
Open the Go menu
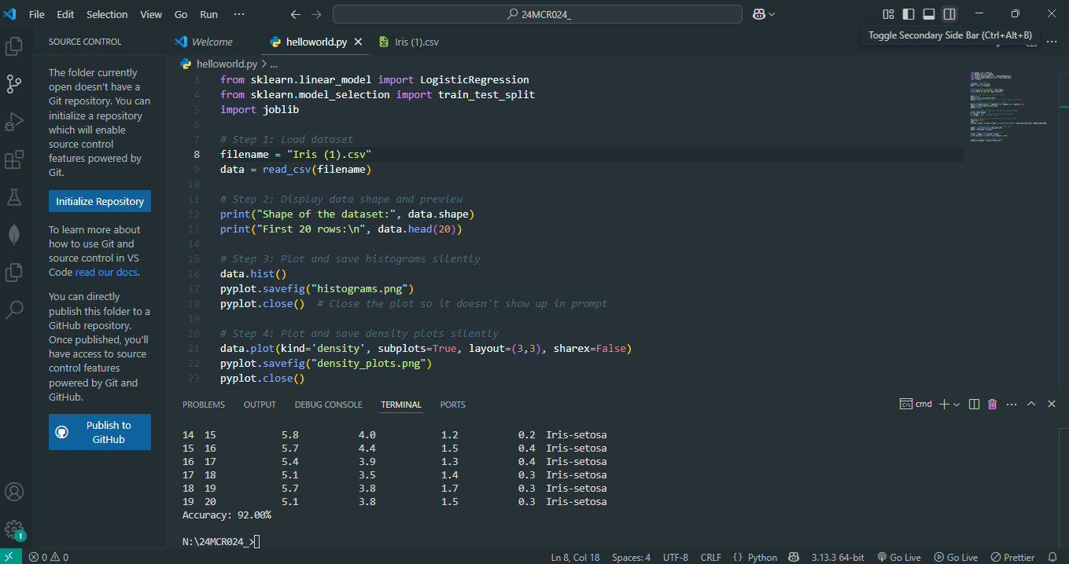[181, 14]
